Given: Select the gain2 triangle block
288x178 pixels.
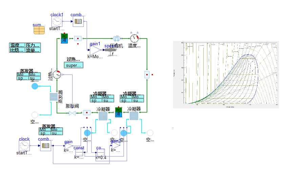Looking at the screenshot, I should tap(116, 145).
